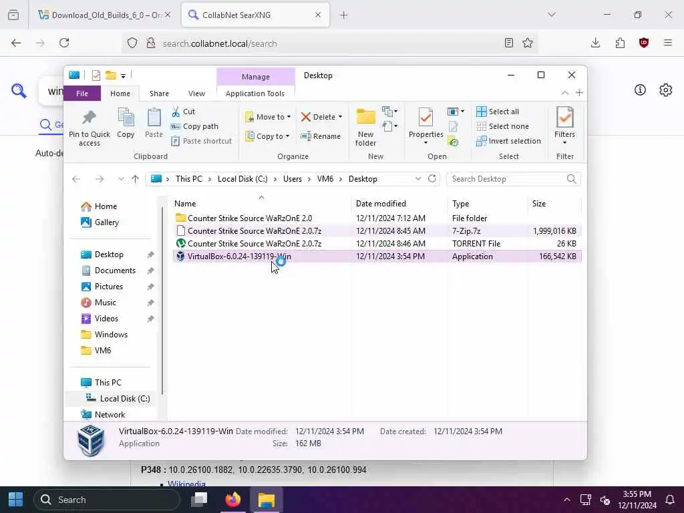Select Counter Strike Source WaRzOnE 2.0 folder
This screenshot has width=684, height=513.
point(377,218)
